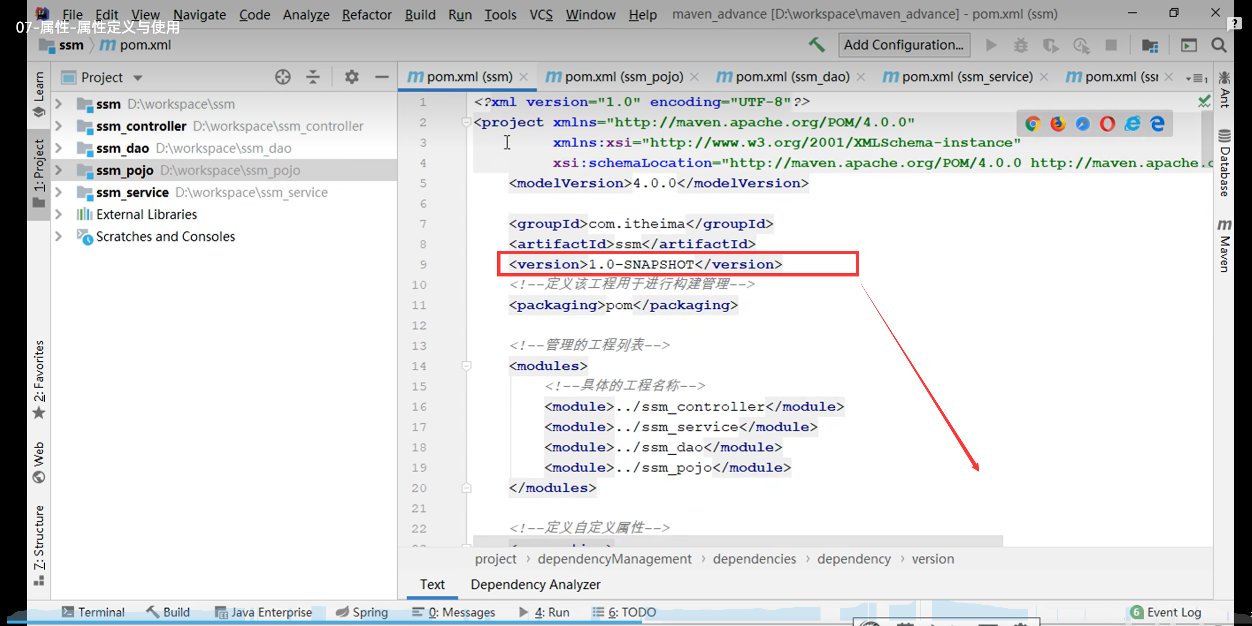The width and height of the screenshot is (1252, 626).
Task: Open in Chrome browser icon
Action: tap(1032, 123)
